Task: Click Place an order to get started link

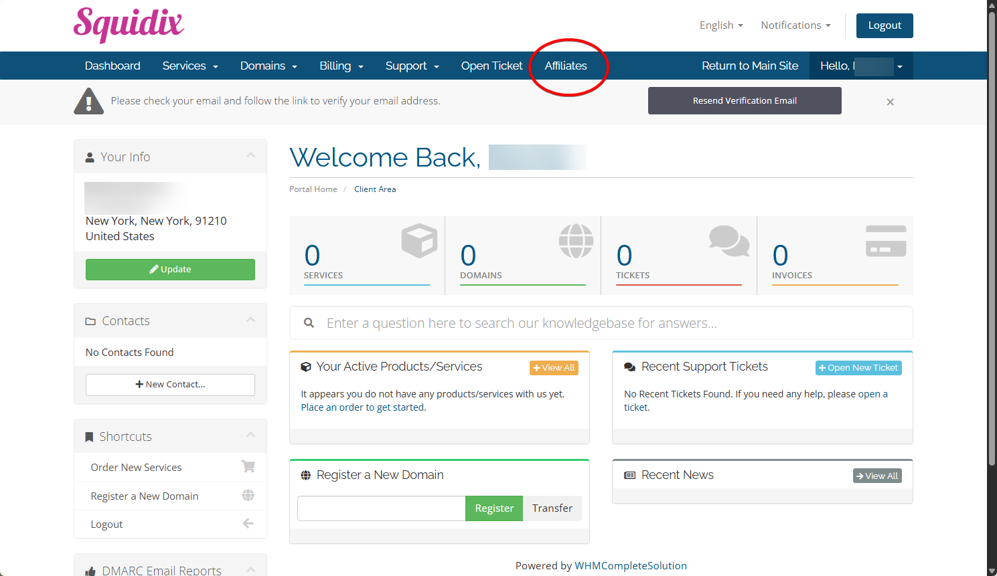Action: pos(364,407)
